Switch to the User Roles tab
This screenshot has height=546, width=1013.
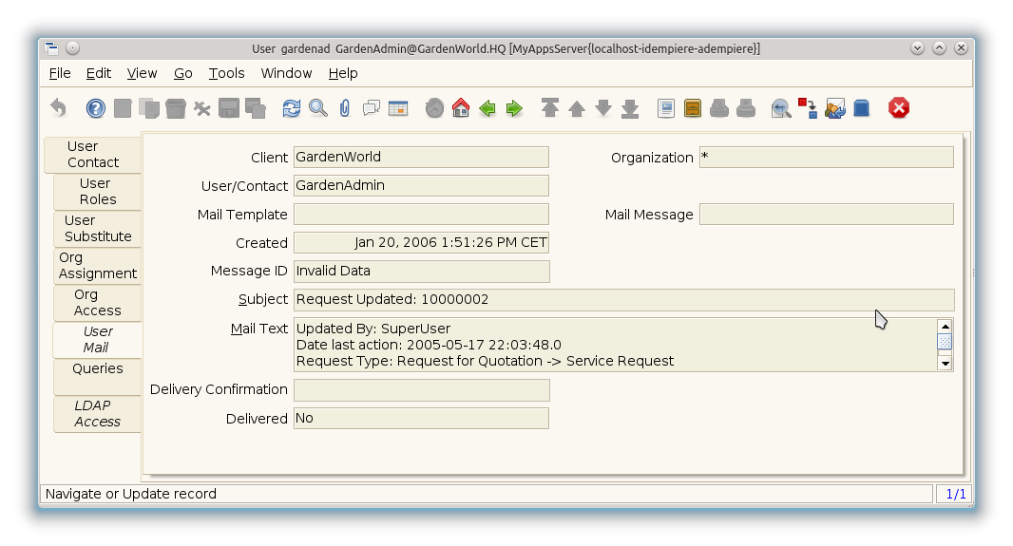tap(97, 192)
